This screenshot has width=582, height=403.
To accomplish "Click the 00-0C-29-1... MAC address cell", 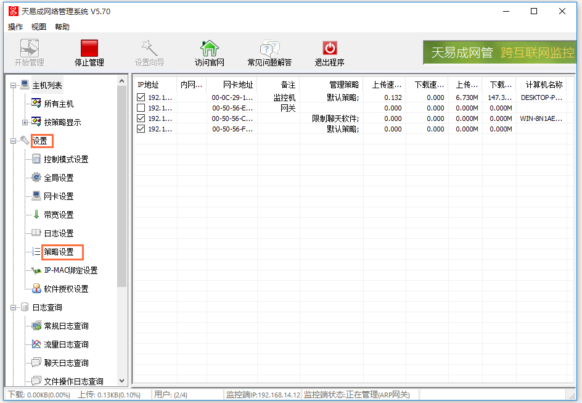I will point(232,98).
